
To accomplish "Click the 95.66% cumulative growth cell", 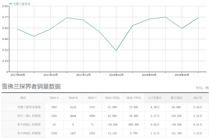I will tap(176, 107).
